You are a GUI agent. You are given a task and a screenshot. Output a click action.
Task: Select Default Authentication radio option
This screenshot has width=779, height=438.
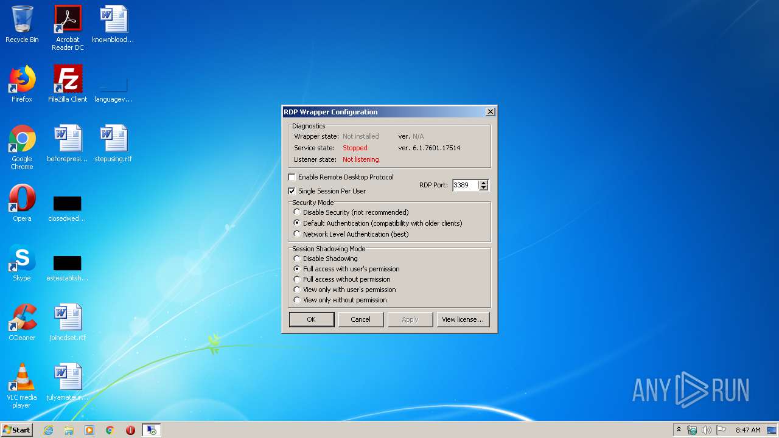[x=297, y=223]
